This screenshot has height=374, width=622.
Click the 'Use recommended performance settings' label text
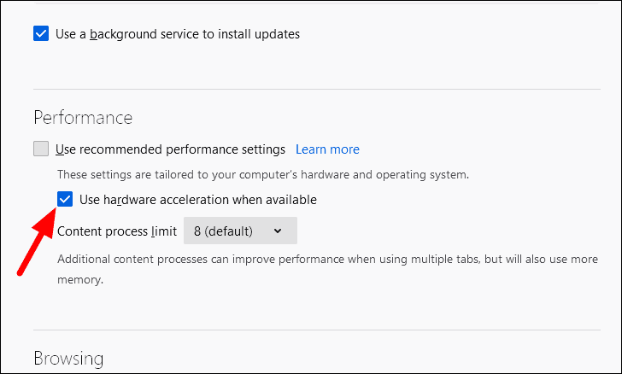(x=170, y=149)
